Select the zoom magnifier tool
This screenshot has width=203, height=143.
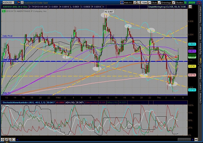point(139,3)
